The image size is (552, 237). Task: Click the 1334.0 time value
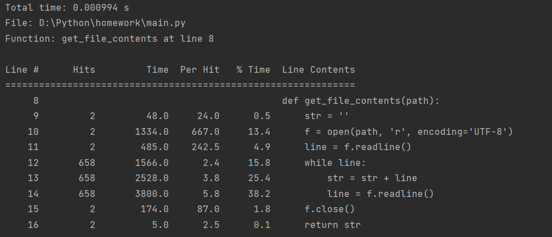151,132
